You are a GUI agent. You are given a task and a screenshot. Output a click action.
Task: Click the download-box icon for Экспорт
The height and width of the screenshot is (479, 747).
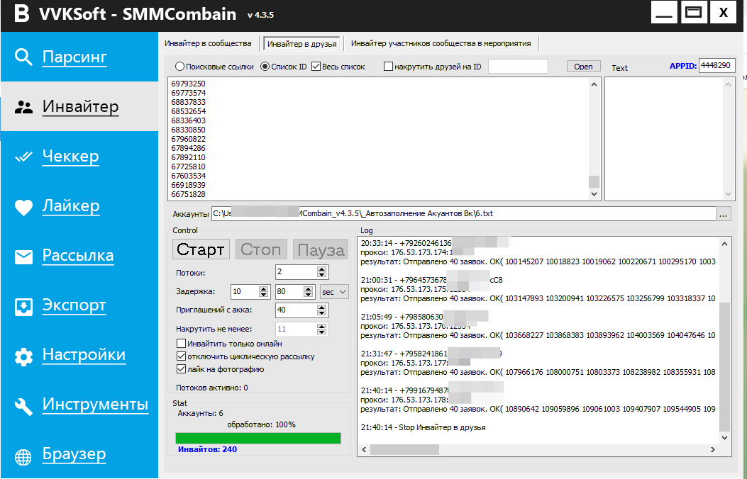point(24,306)
